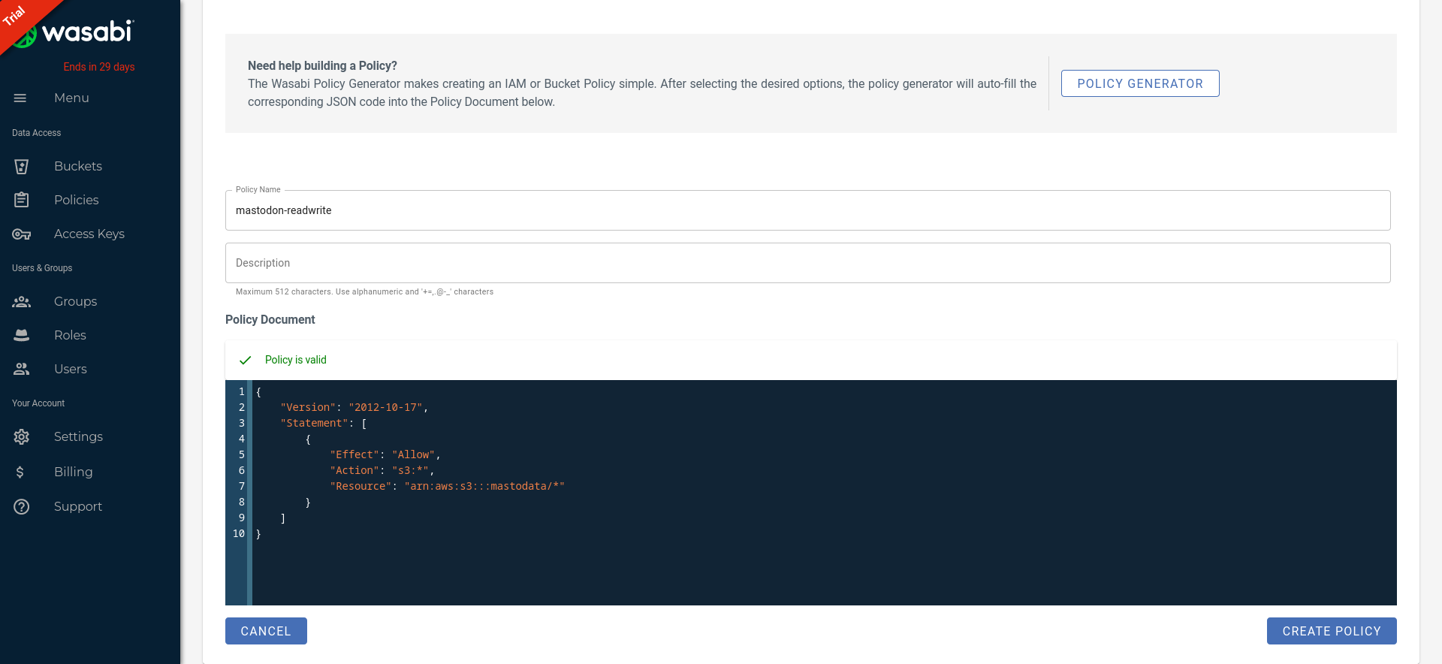Open the Policy Generator

1140,83
